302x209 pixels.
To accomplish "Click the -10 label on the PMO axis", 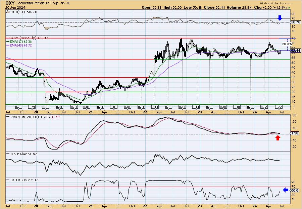I will 294,140.
